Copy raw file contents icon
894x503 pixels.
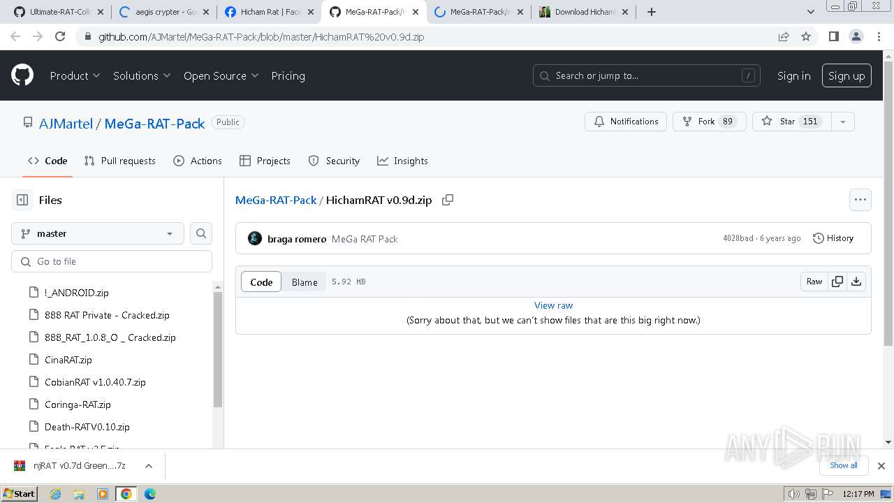point(837,282)
